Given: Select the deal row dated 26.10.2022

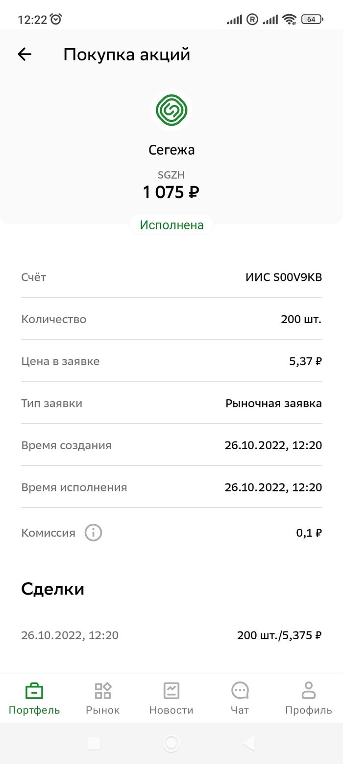Looking at the screenshot, I should click(x=171, y=635).
